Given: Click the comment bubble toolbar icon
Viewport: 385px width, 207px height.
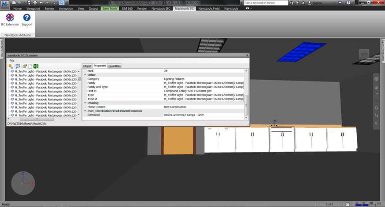Looking at the screenshot, I should [18, 66].
